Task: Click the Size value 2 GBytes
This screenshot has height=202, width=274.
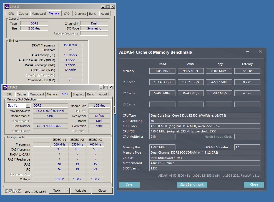Action: point(34,28)
